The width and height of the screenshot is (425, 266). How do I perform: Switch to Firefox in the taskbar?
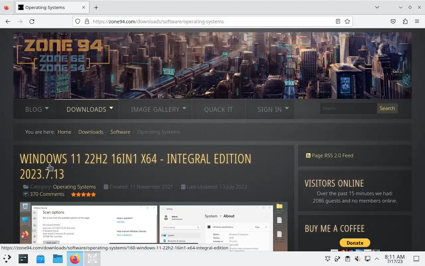(x=75, y=258)
